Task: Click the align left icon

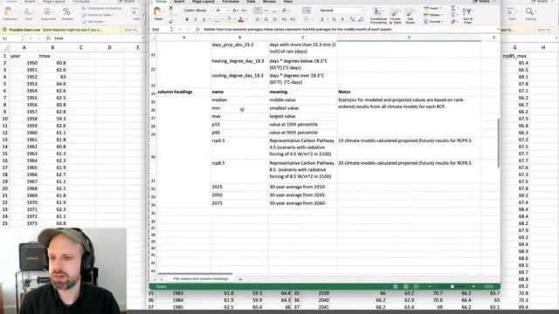Action: 258,19
